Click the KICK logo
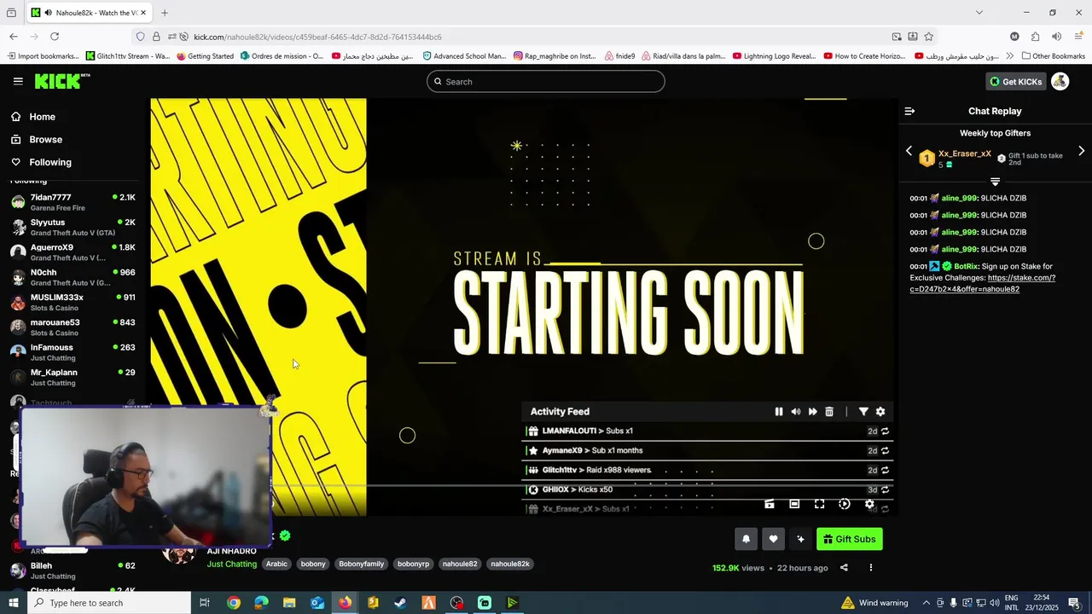 [x=62, y=81]
